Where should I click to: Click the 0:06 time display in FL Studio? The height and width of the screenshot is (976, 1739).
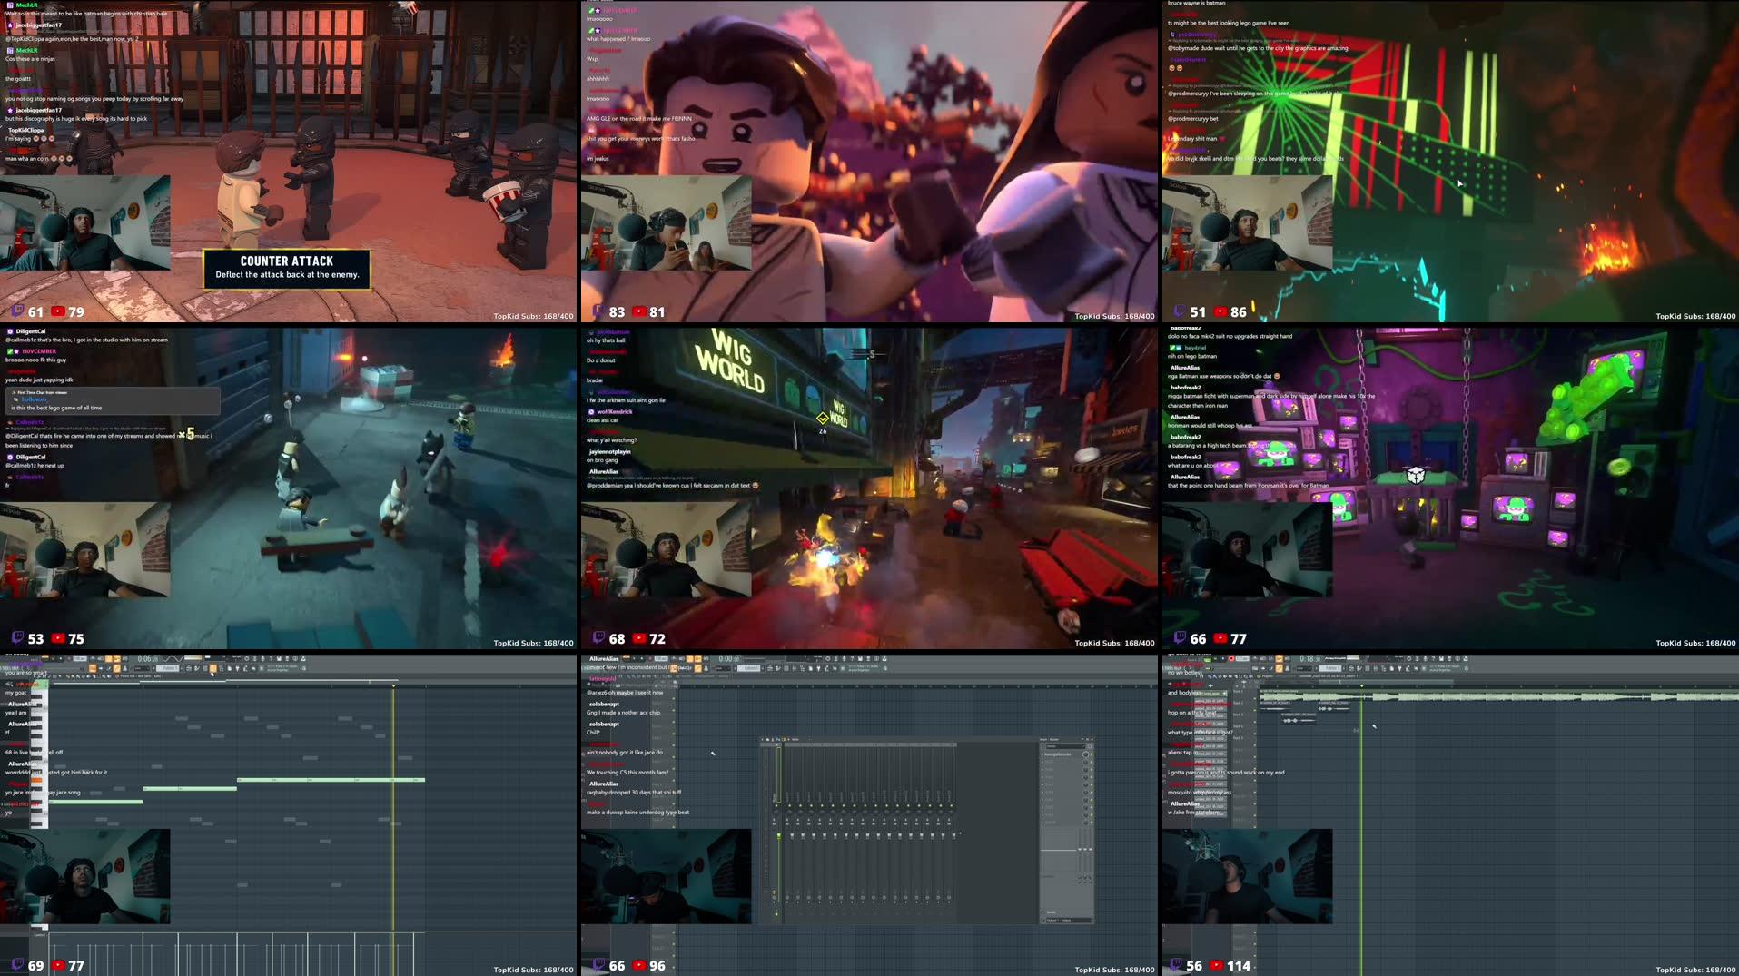click(148, 658)
